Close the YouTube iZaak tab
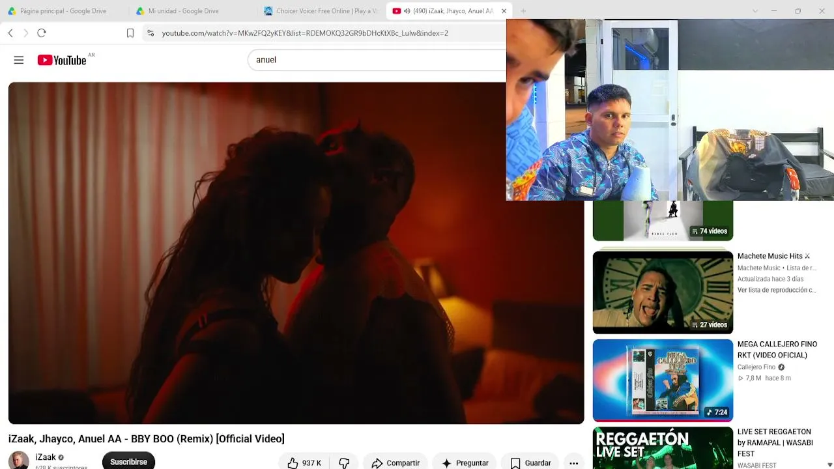Viewport: 834px width, 469px height. click(504, 11)
